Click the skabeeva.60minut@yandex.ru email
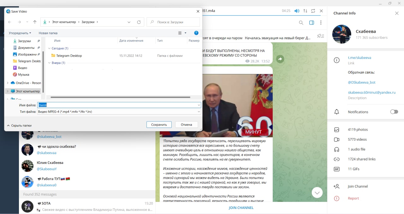Viewport: 404px width, 214px height. point(372,93)
